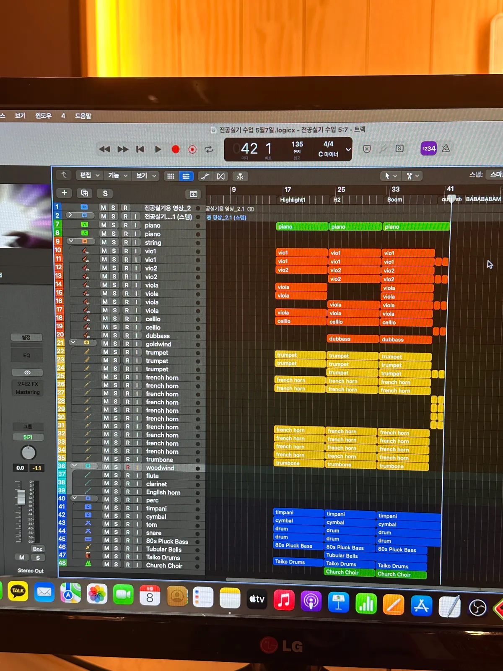Image resolution: width=503 pixels, height=671 pixels.
Task: Open the 편집 dropdown menu
Action: pos(89,175)
